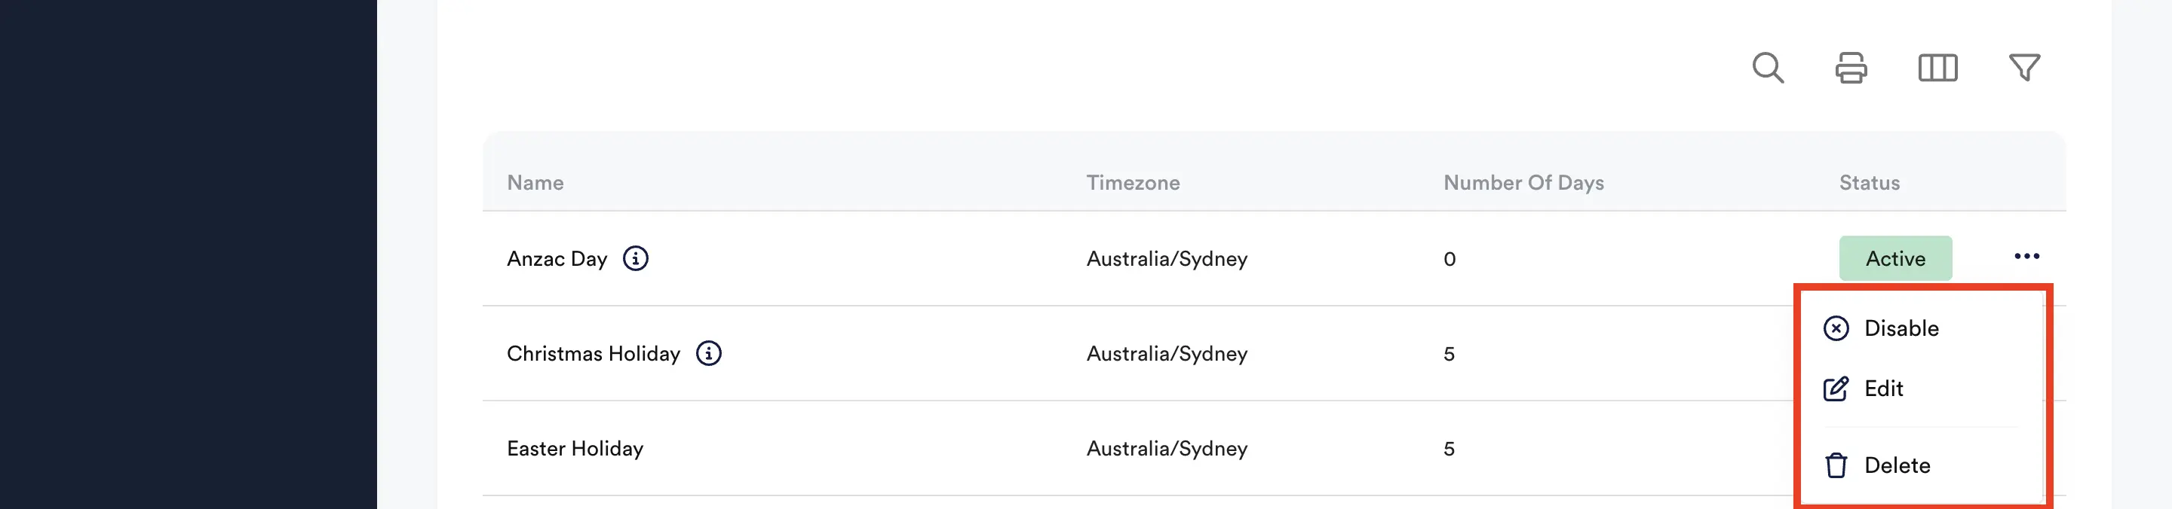The image size is (2172, 509).
Task: Click the info icon beside Christmas Holiday
Action: click(x=709, y=353)
